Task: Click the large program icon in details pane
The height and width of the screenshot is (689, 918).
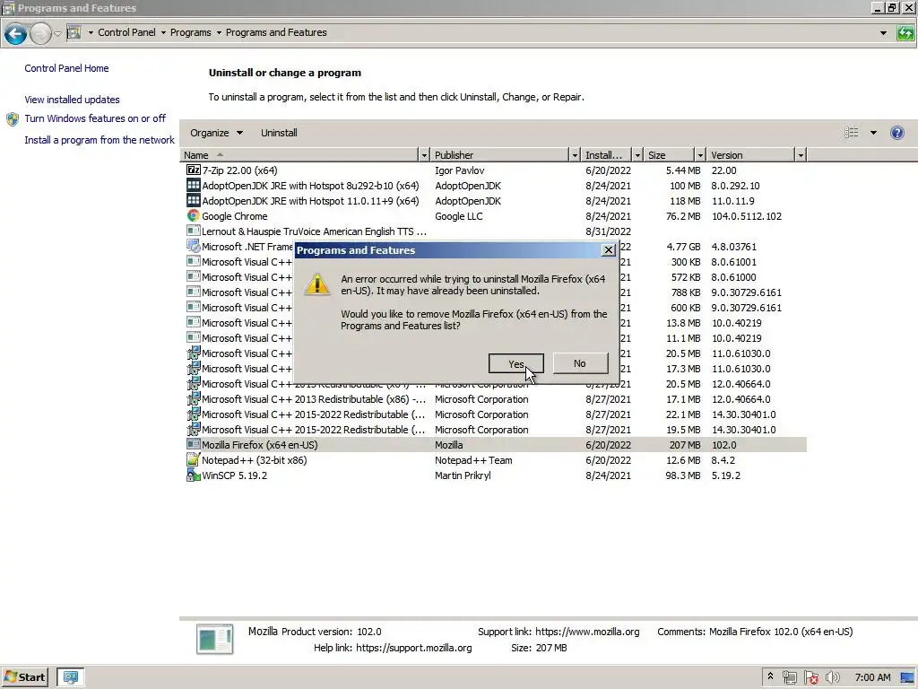Action: point(215,639)
